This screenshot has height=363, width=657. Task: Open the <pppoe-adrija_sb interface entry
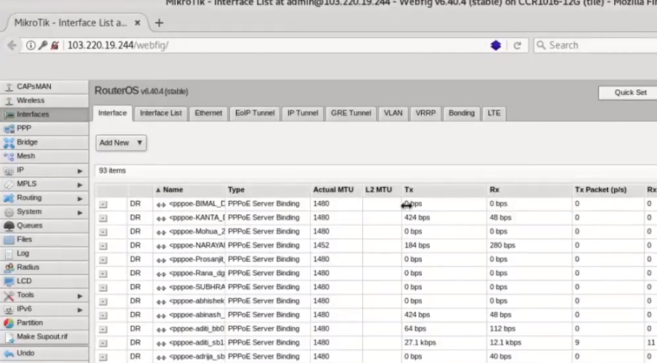197,356
